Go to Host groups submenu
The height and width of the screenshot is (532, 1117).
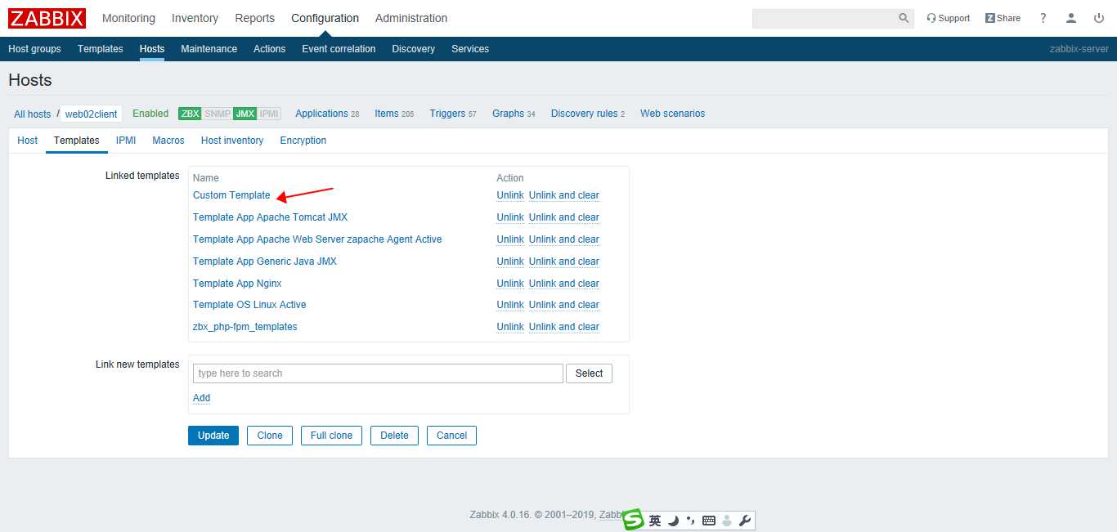34,49
